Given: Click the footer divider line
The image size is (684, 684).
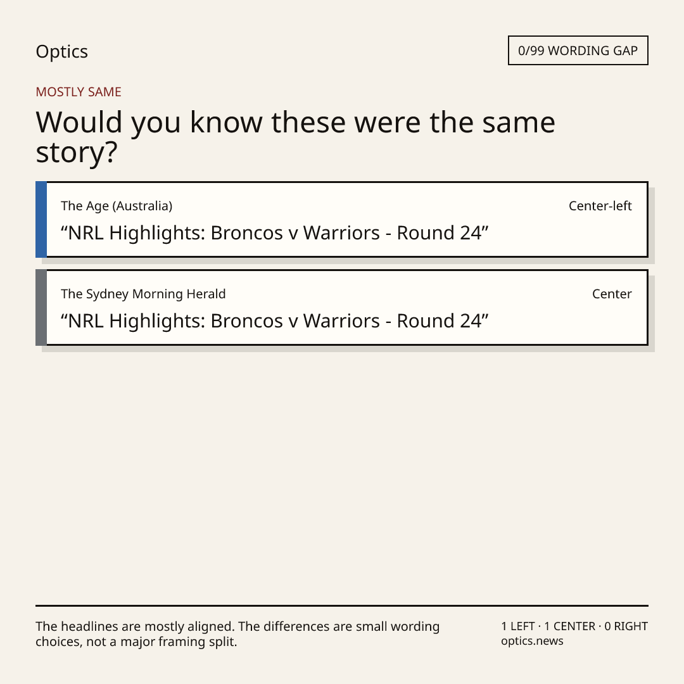Looking at the screenshot, I should (x=342, y=605).
